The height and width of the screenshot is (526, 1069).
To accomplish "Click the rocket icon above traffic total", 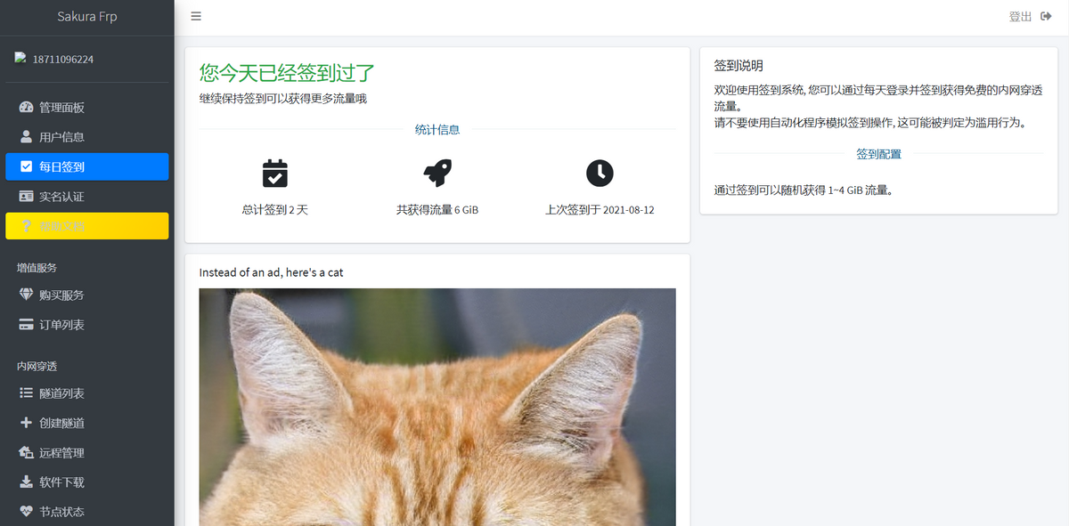I will click(437, 173).
